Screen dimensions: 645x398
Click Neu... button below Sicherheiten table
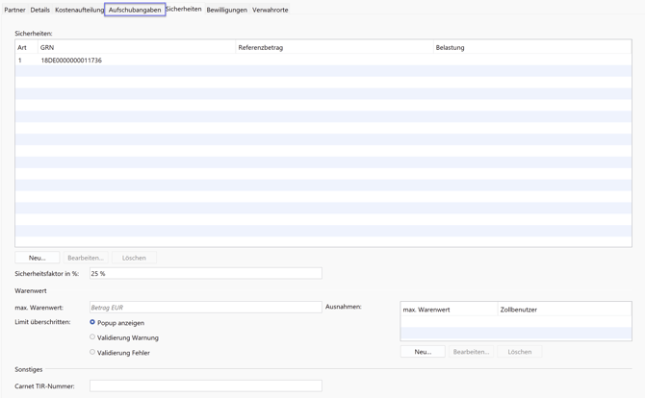(37, 258)
